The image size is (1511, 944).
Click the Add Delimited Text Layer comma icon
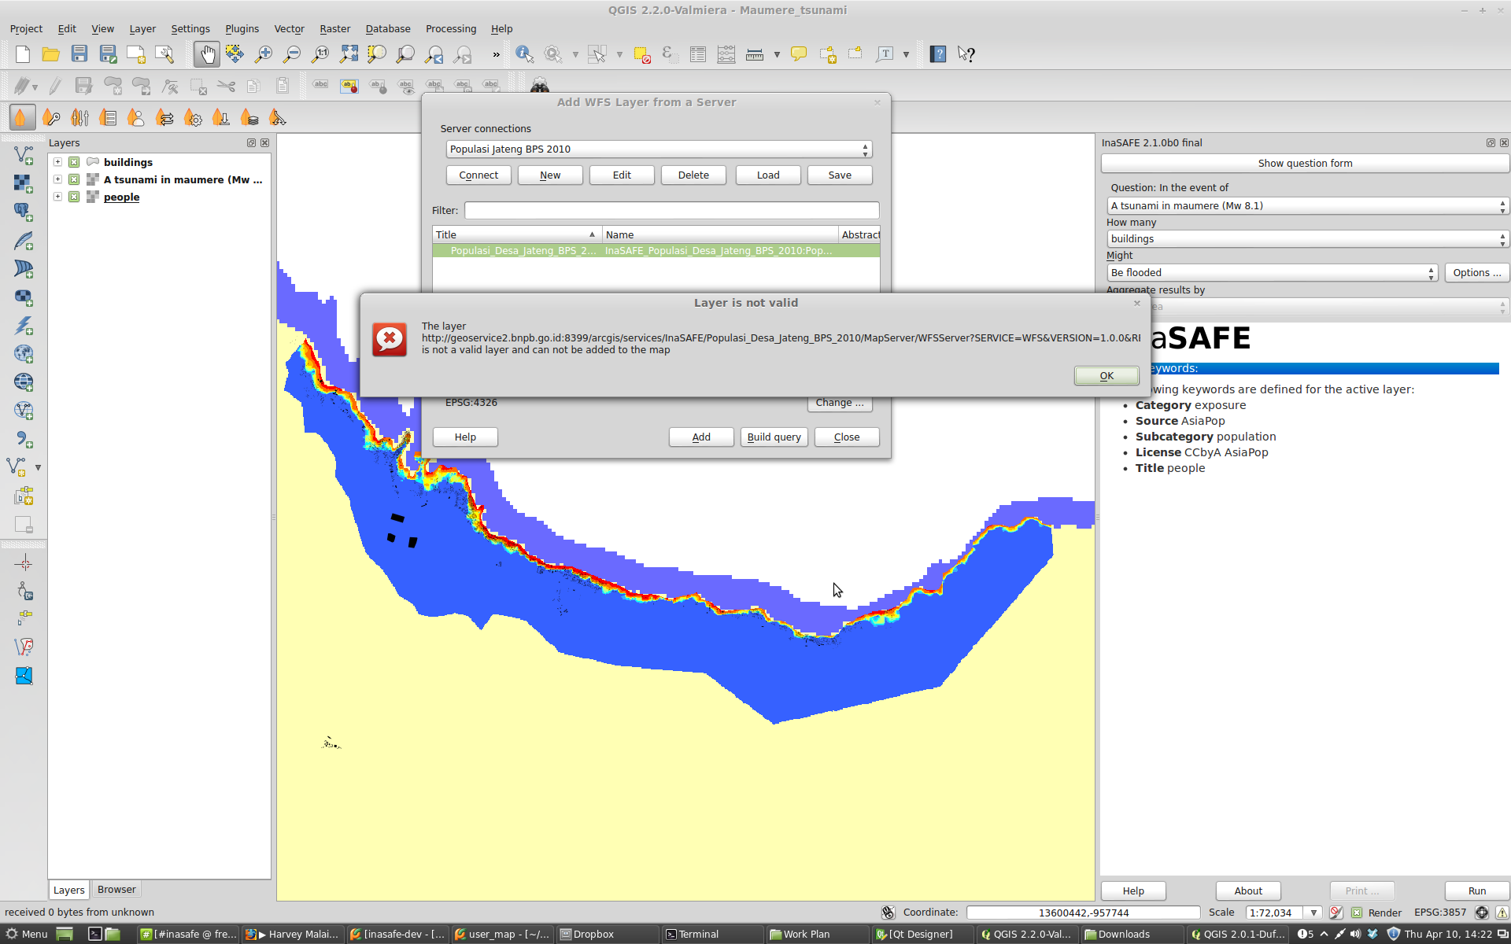click(x=24, y=439)
